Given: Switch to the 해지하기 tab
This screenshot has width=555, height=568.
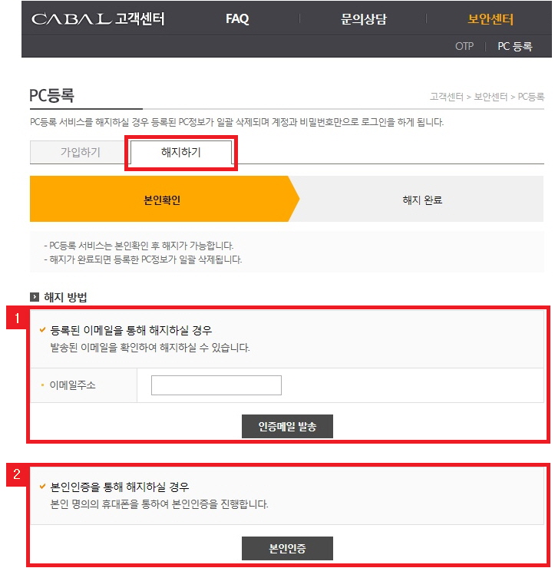Looking at the screenshot, I should (181, 152).
